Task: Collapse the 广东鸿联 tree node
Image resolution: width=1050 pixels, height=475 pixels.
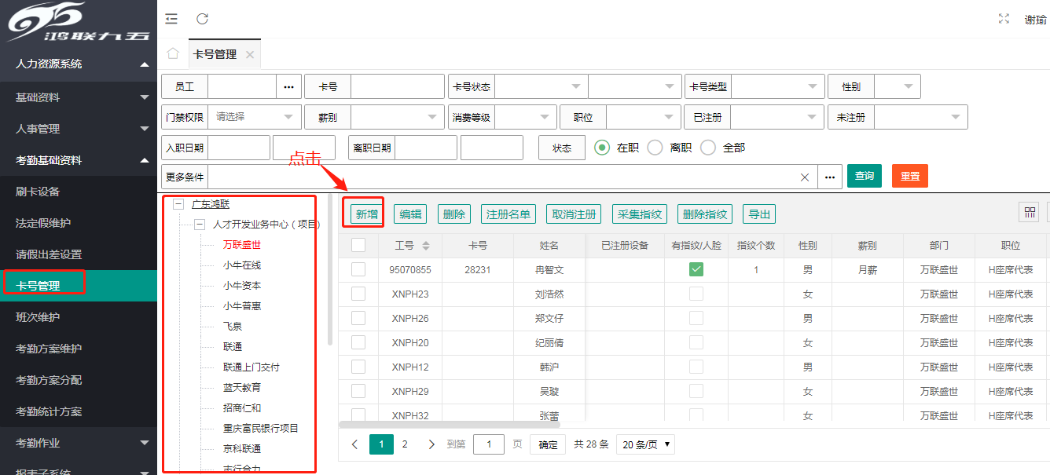Action: [x=178, y=204]
